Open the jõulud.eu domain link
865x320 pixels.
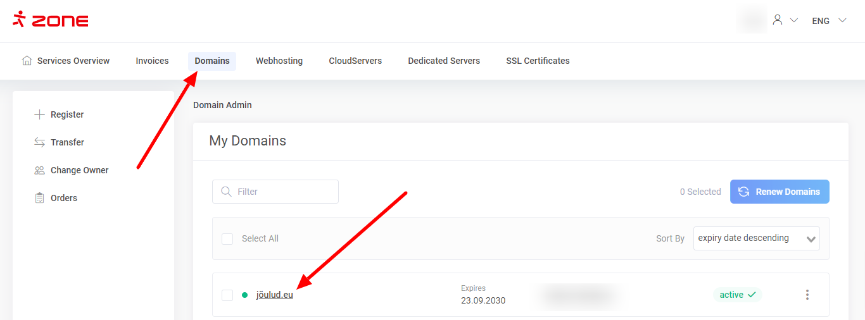point(274,295)
